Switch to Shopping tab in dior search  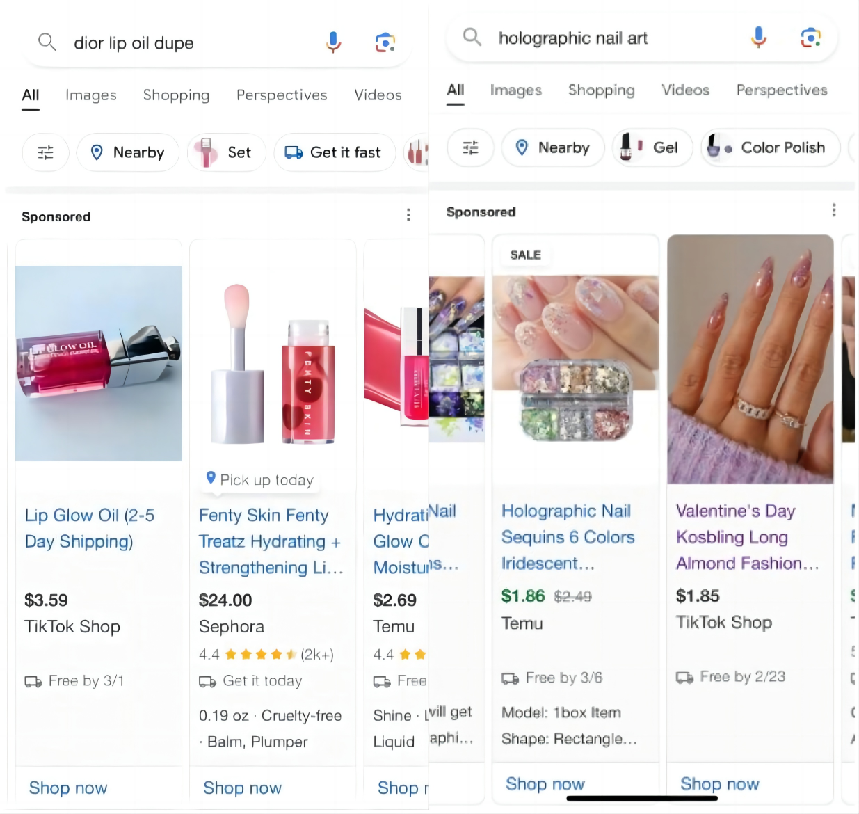click(176, 95)
